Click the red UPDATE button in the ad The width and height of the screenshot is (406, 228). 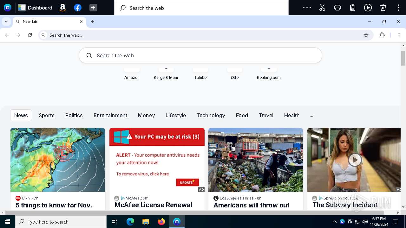click(x=187, y=182)
